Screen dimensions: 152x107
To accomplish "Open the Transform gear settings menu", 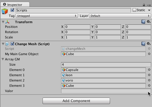I will pos(148,22).
